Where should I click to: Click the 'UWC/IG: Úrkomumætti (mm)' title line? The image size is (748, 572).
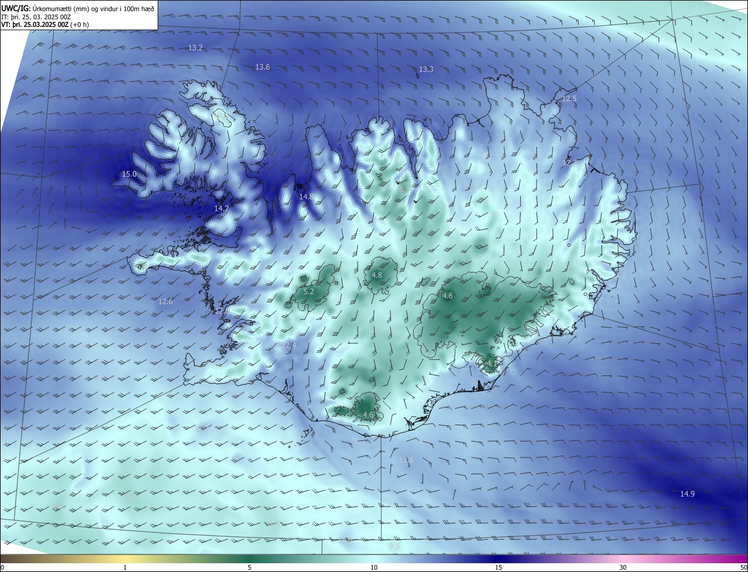[78, 8]
